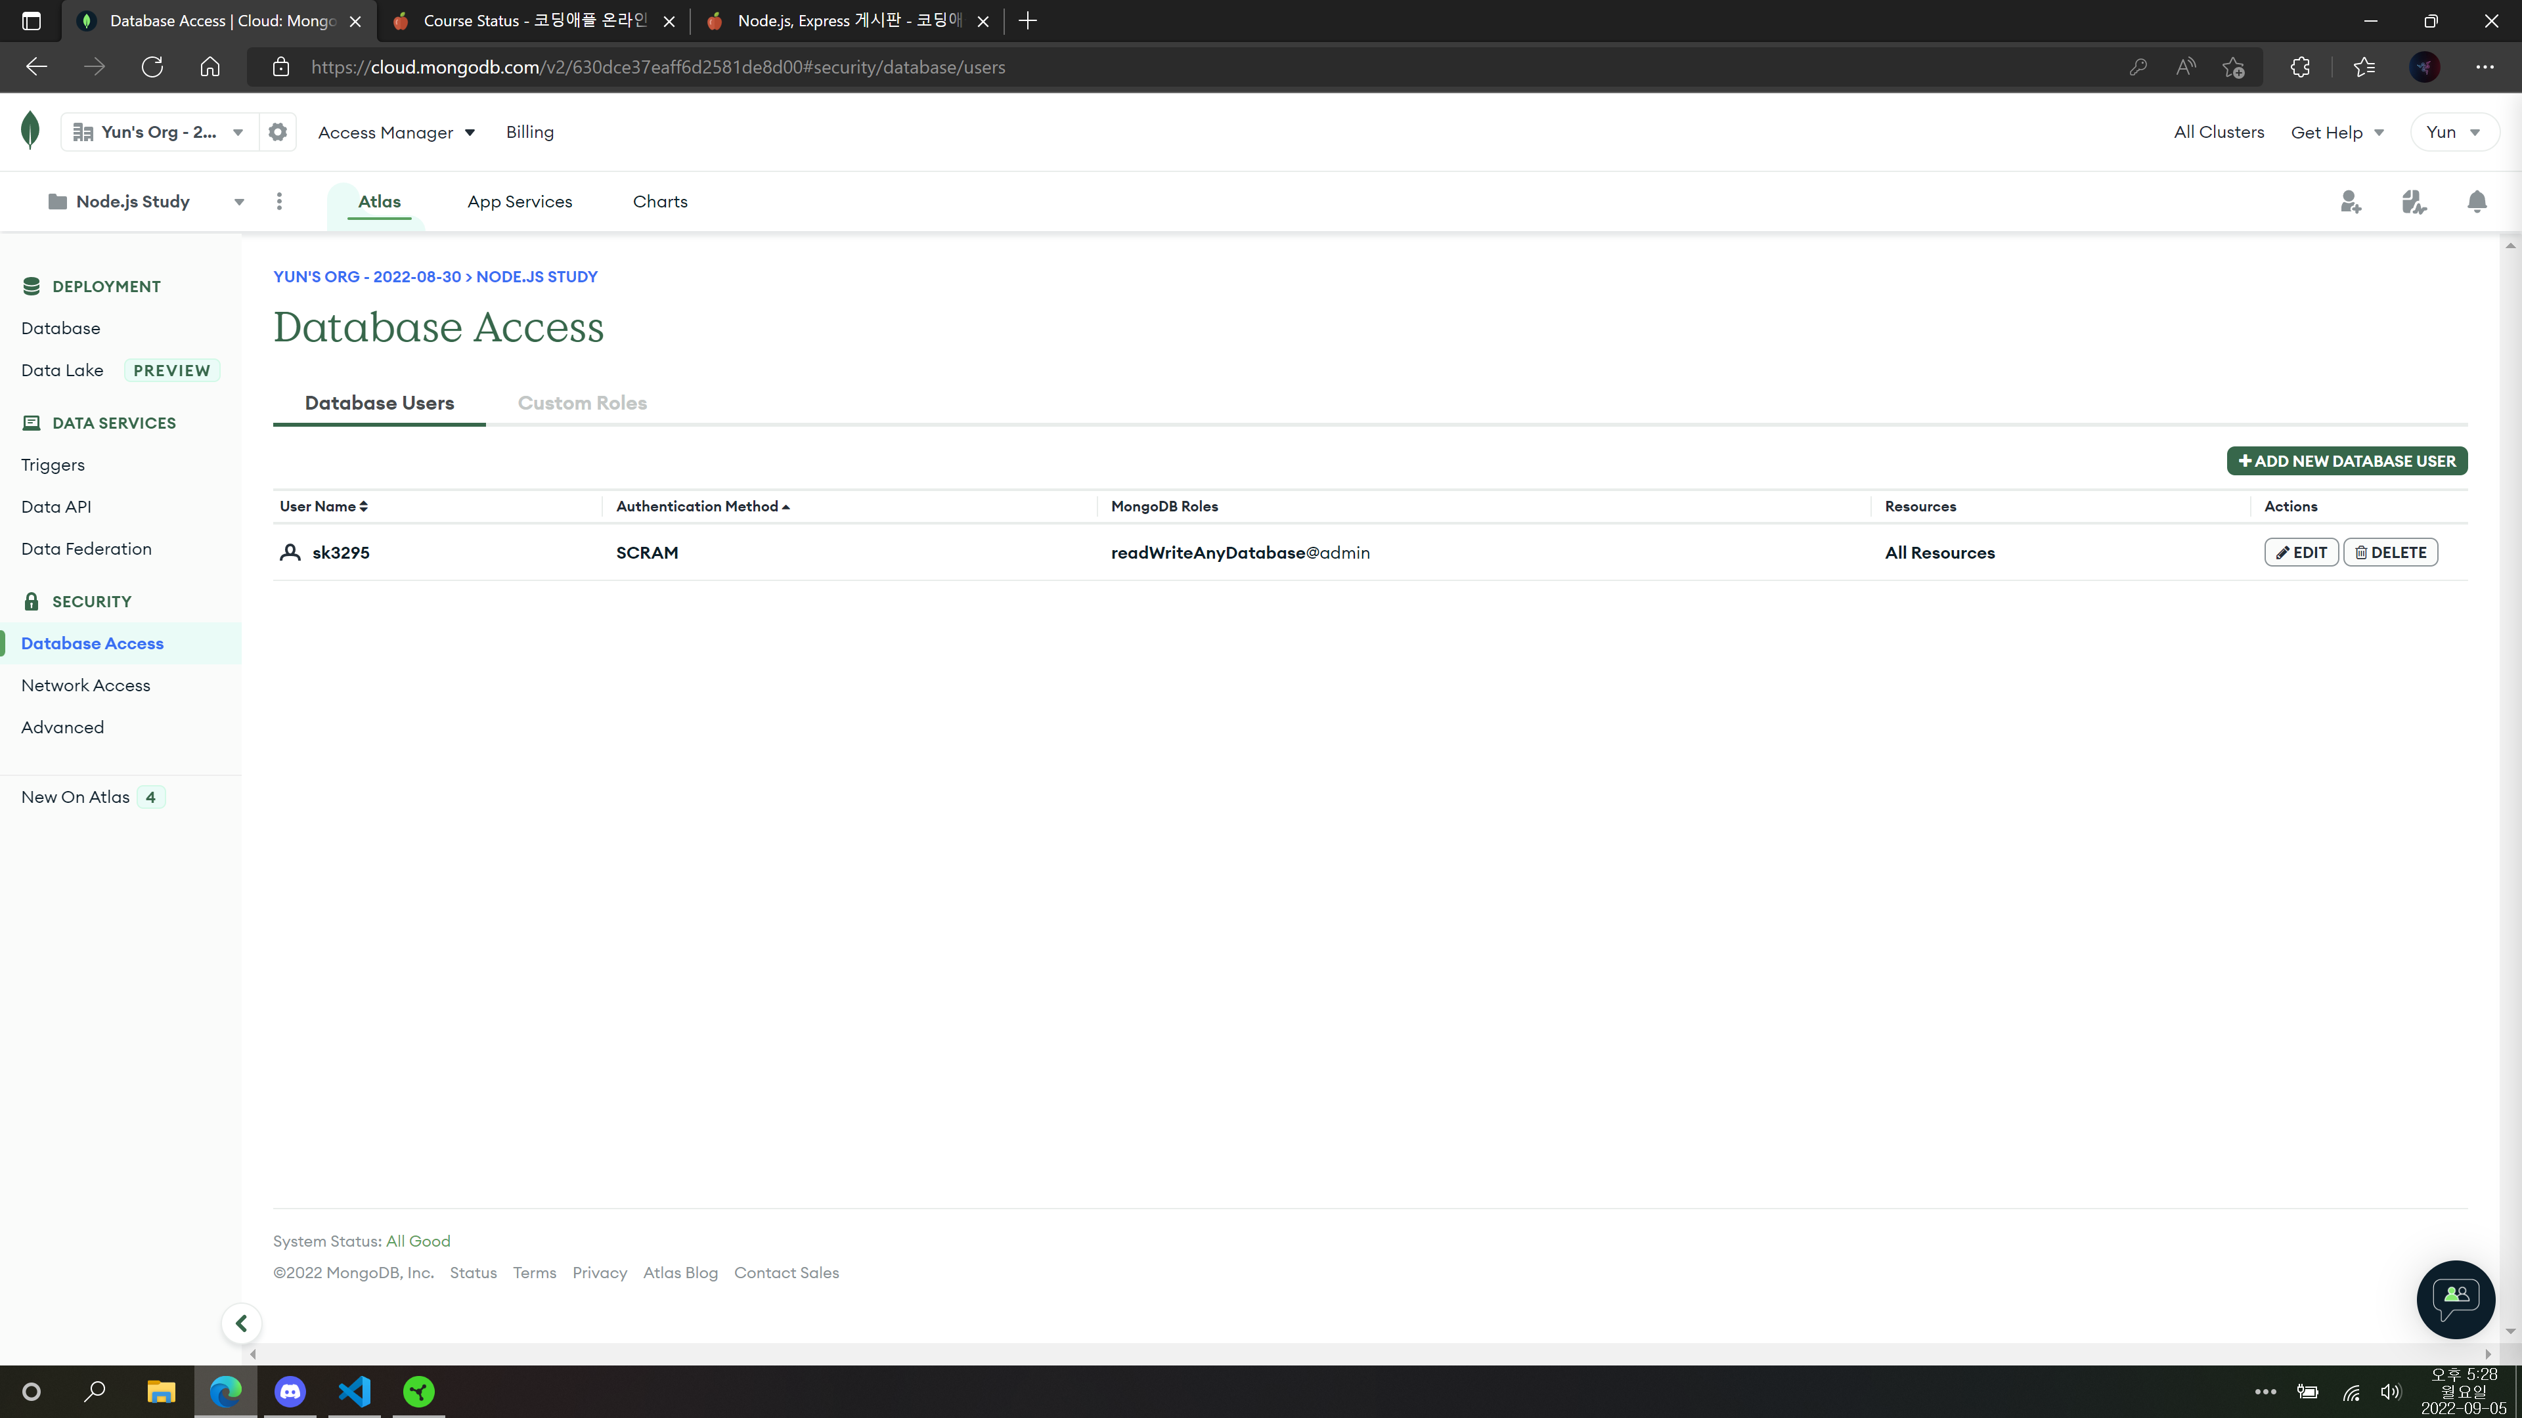
Task: Toggle read aloud icon in address bar
Action: pos(2186,66)
